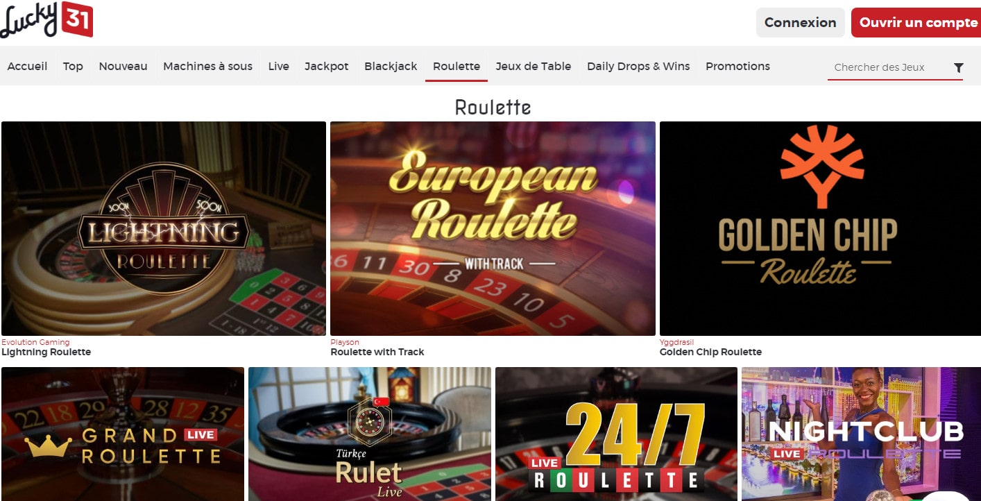Open the games filter funnel icon
The width and height of the screenshot is (981, 501).
click(958, 67)
